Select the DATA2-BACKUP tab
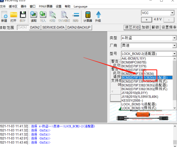The width and height of the screenshot is (177, 147). pyautogui.click(x=79, y=28)
